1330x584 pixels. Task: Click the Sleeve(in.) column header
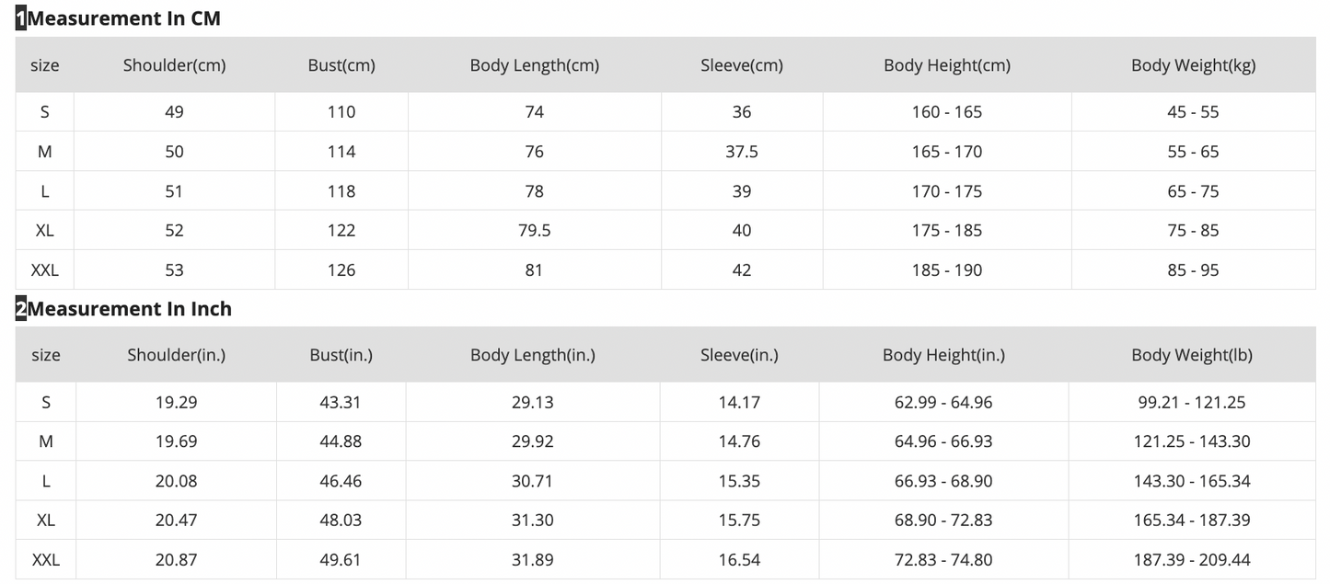click(x=739, y=355)
